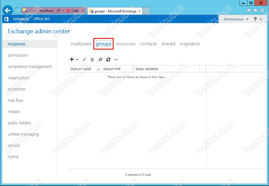269x186 pixels.
Task: Click the Office 365 link in the header
Action: click(x=41, y=19)
